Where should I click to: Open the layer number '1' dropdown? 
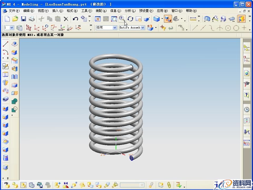[x=9, y=27]
